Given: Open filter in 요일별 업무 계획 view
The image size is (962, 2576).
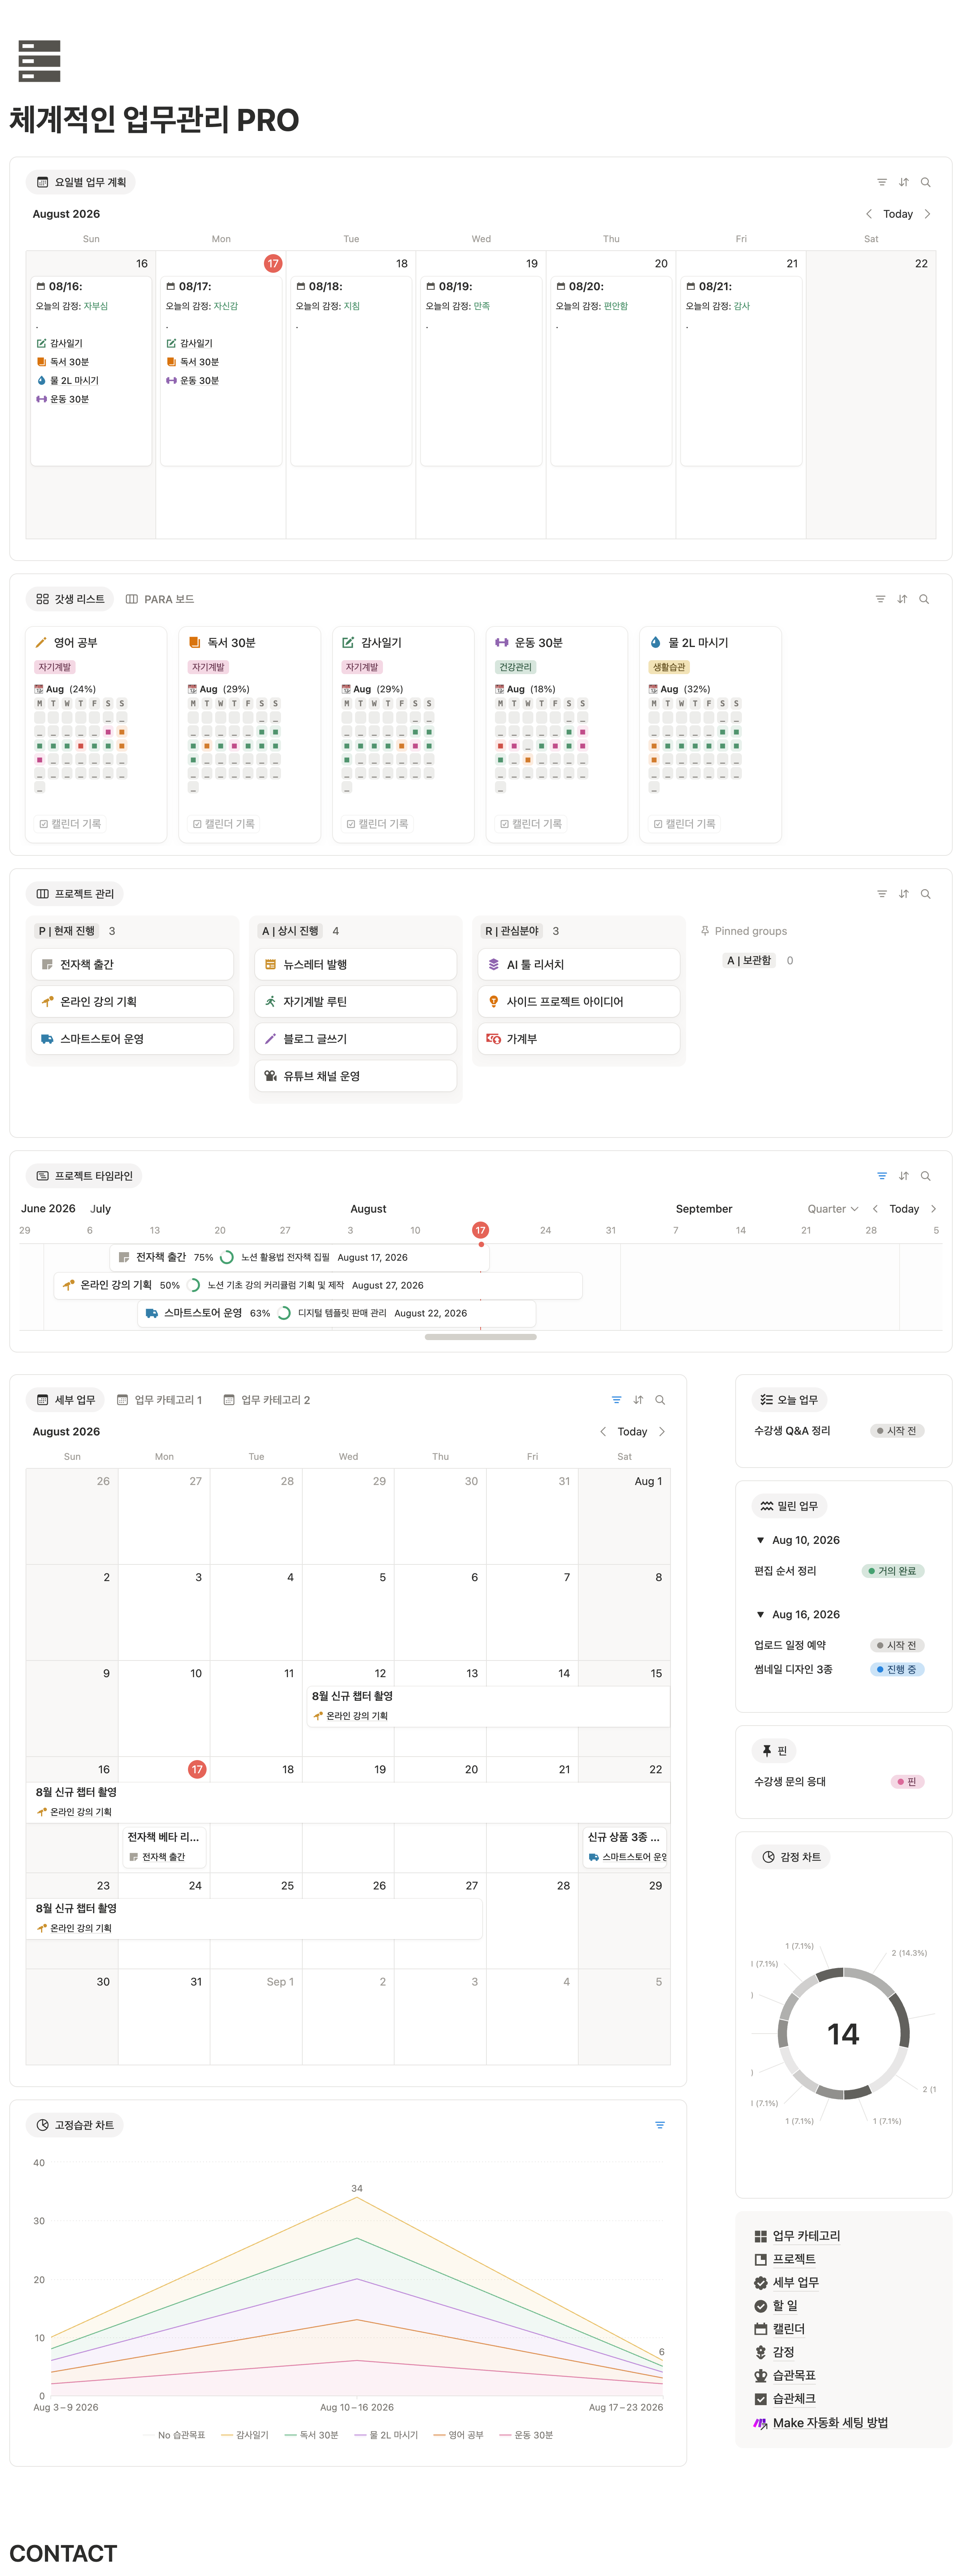Looking at the screenshot, I should click(882, 182).
